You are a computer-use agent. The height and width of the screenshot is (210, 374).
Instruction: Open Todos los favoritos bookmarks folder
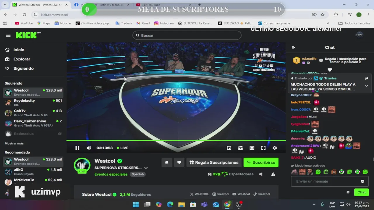354,23
